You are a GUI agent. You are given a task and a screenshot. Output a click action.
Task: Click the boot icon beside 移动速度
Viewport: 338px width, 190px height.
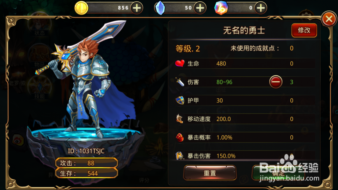pyautogui.click(x=179, y=119)
